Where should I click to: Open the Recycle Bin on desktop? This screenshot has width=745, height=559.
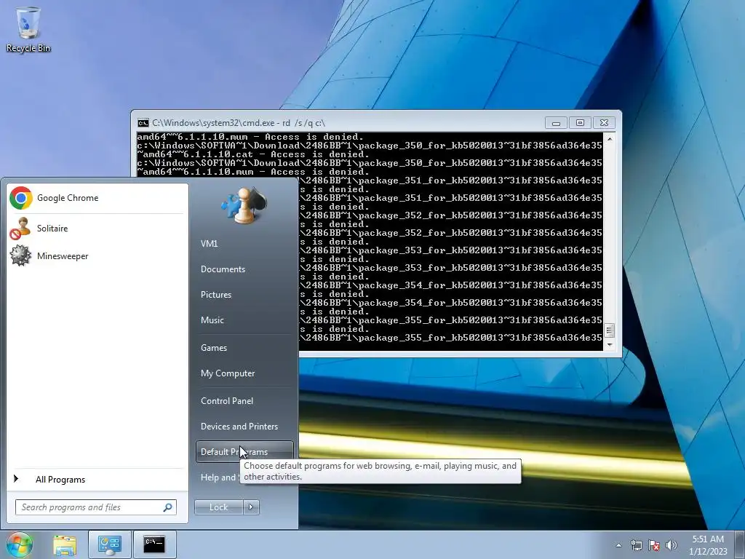pos(28,29)
